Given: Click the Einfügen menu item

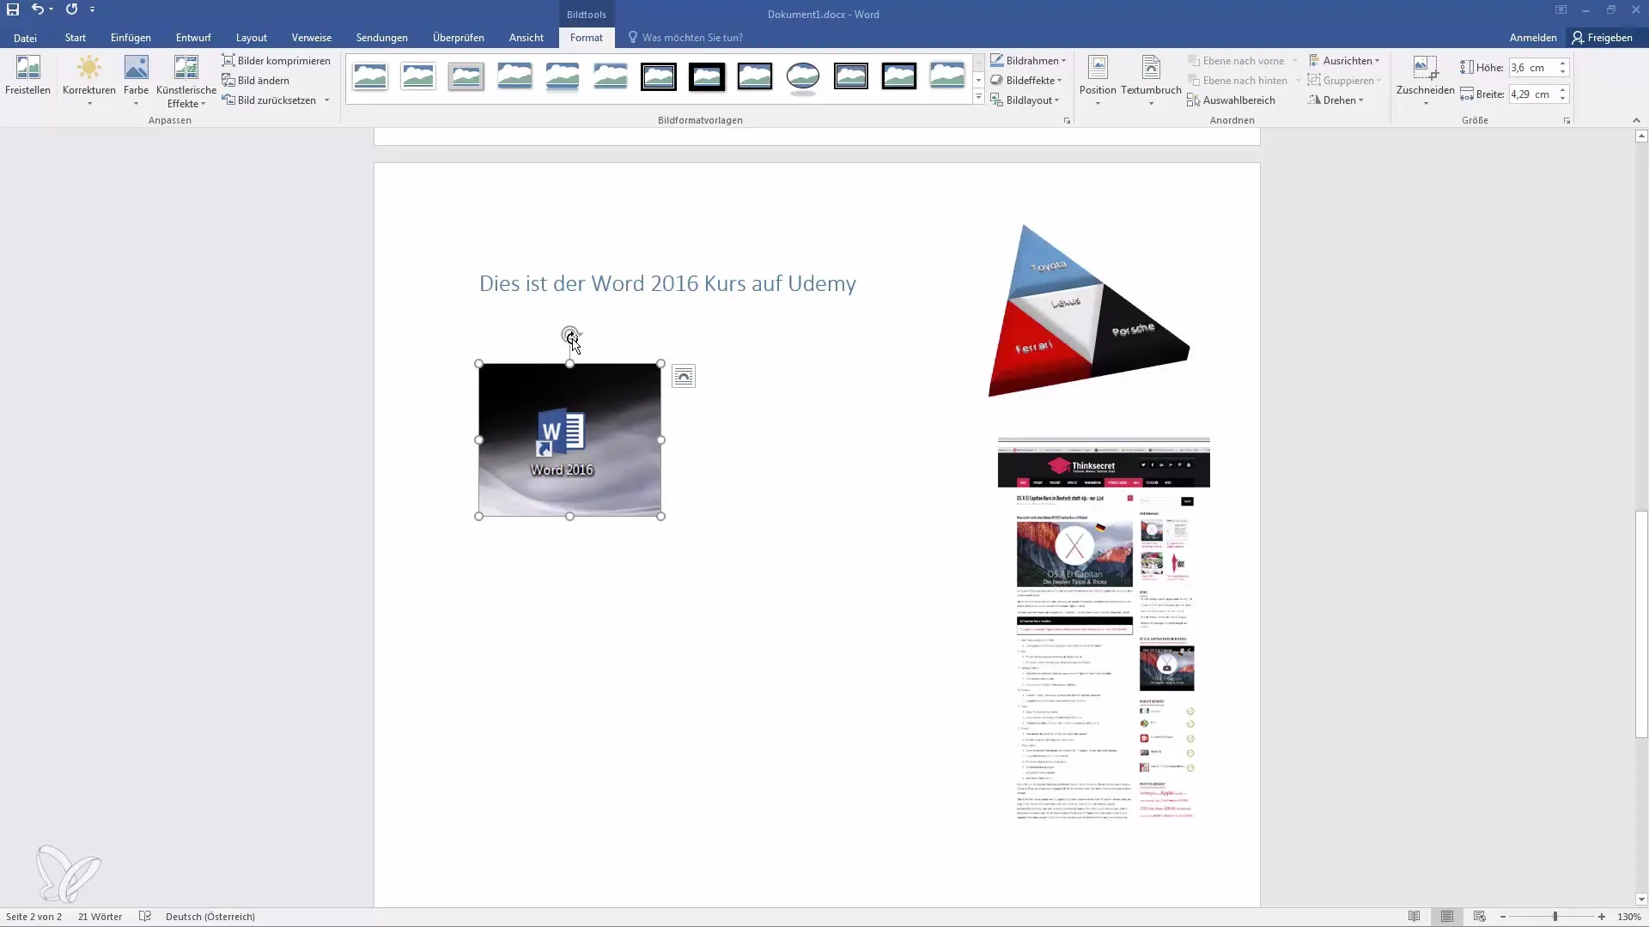Looking at the screenshot, I should click(131, 38).
